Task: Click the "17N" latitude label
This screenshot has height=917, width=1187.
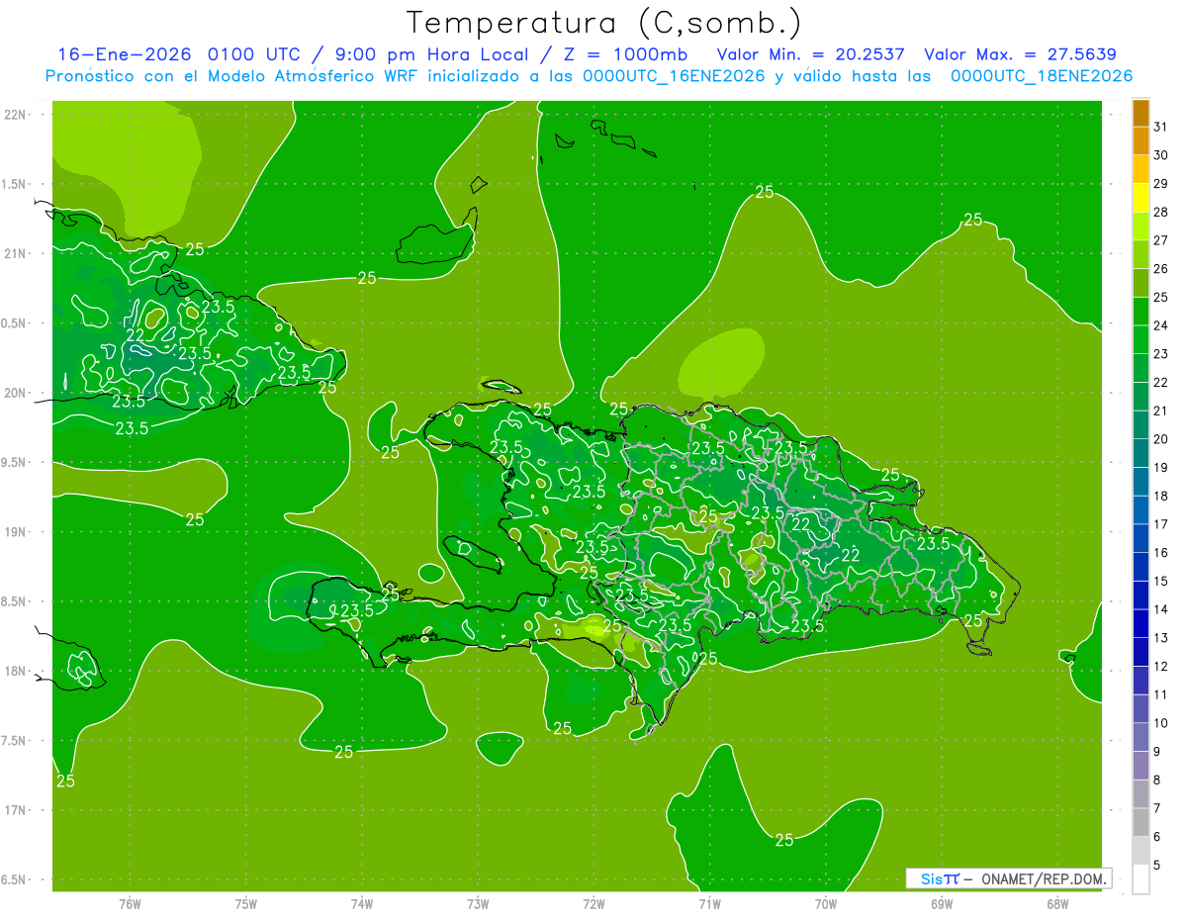Action: pos(16,810)
